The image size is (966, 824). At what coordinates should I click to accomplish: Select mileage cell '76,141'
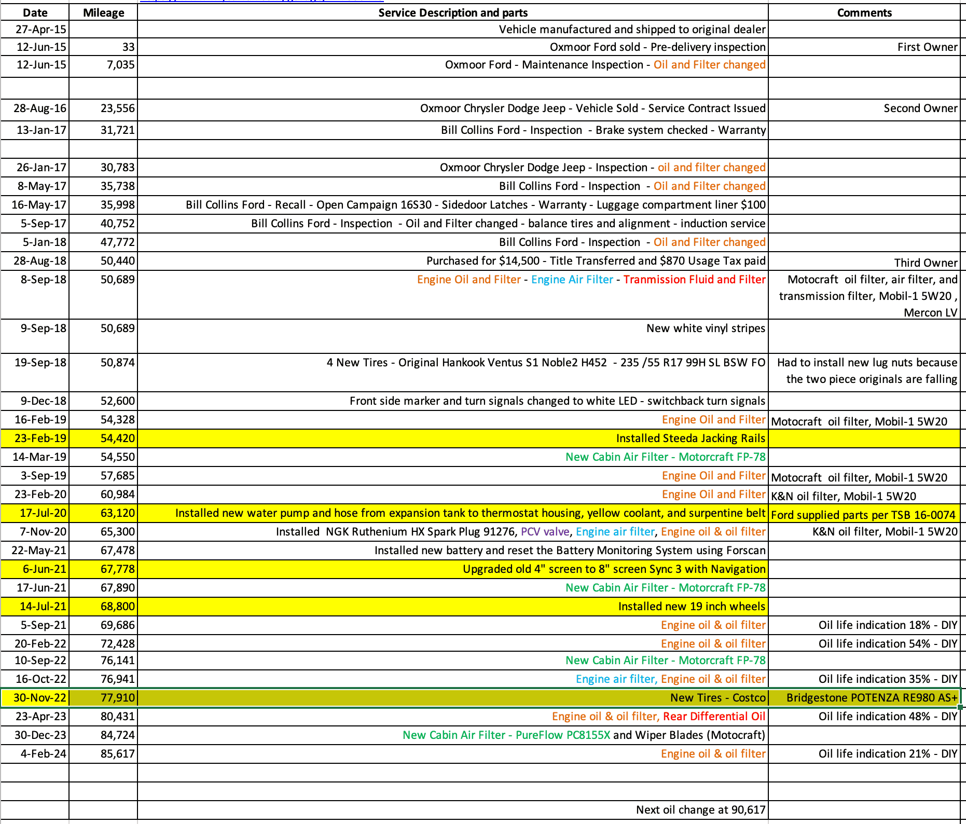(103, 661)
